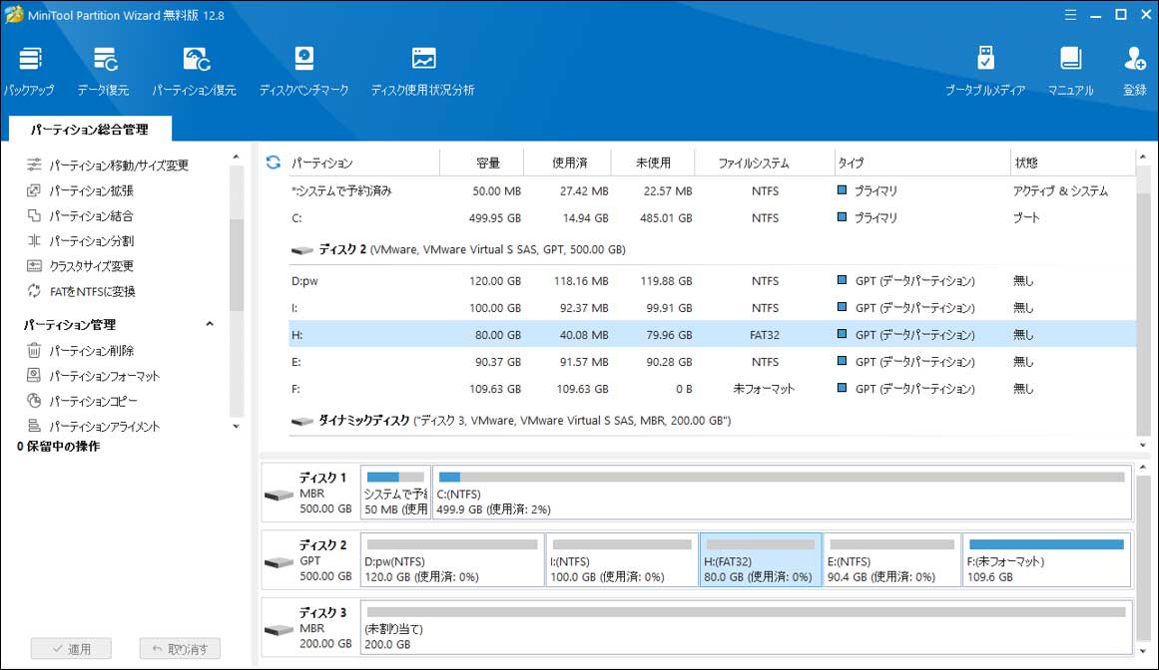Select the D:pw partition row
Image resolution: width=1159 pixels, height=670 pixels.
[x=712, y=281]
